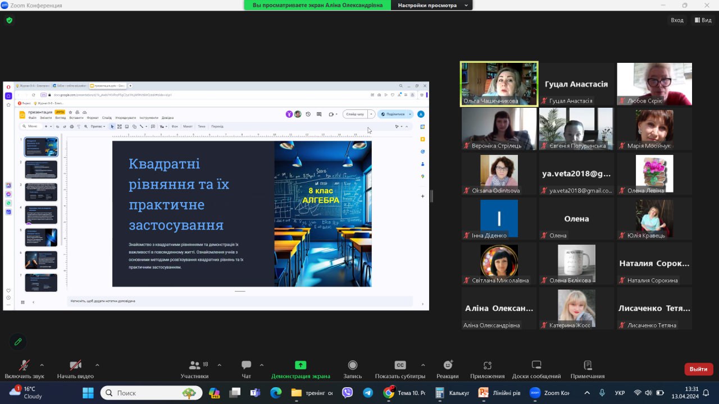The width and height of the screenshot is (719, 404).
Task: Open the Вид view menu
Action: coord(703,20)
